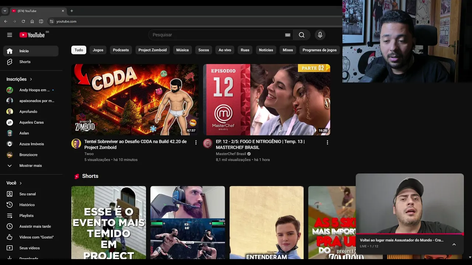Select the Ao vivo filter chip

[x=225, y=50]
